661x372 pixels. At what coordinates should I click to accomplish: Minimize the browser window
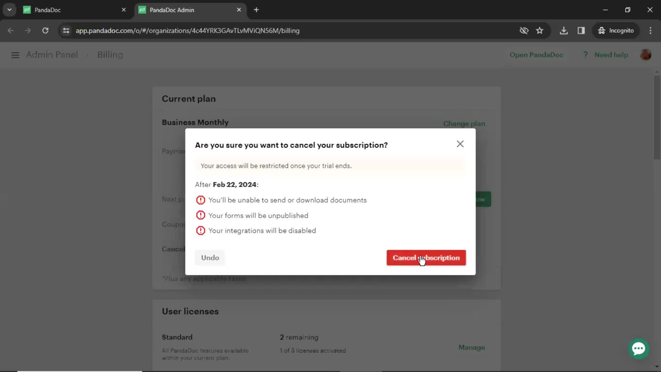tap(605, 10)
